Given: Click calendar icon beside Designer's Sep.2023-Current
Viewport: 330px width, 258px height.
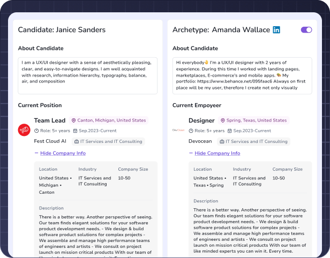Looking at the screenshot, I should pos(230,131).
